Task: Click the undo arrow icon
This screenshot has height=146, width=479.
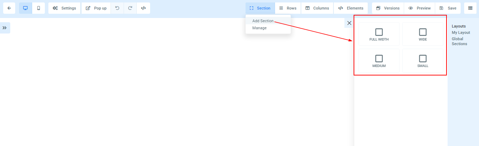Action: [117, 8]
